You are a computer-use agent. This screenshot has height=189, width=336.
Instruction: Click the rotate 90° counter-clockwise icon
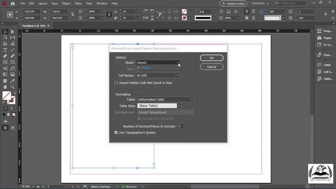tap(152, 12)
